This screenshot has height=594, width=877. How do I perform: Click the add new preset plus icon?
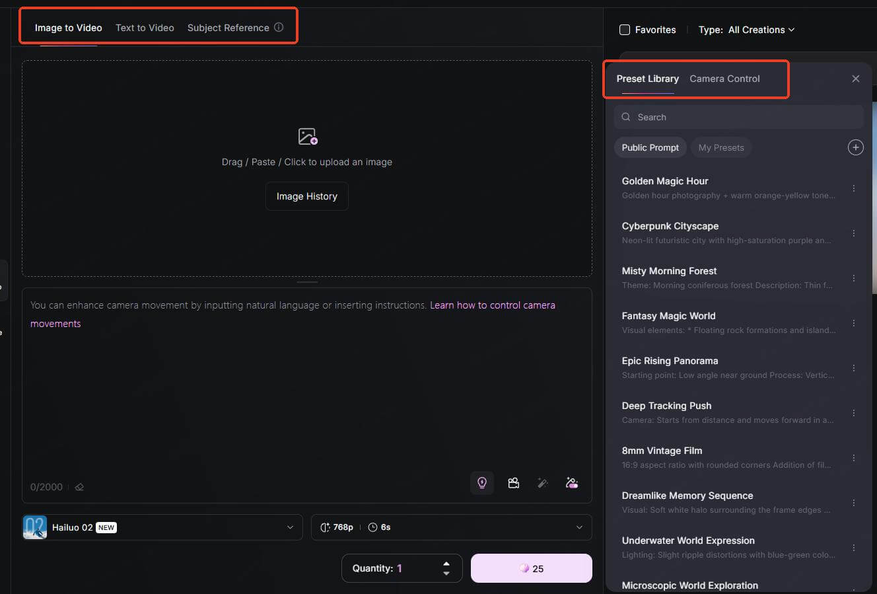(x=855, y=147)
